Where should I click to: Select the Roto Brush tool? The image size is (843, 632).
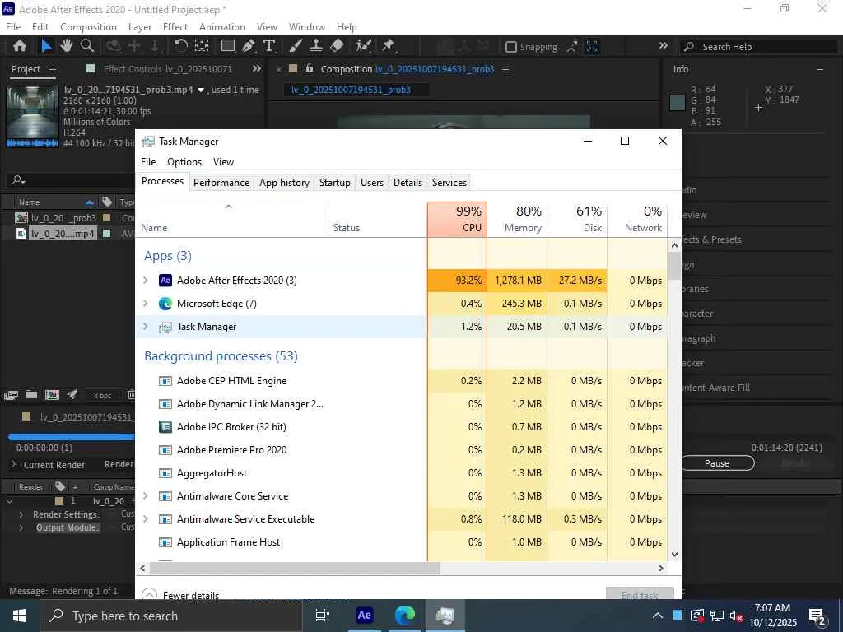pos(363,46)
